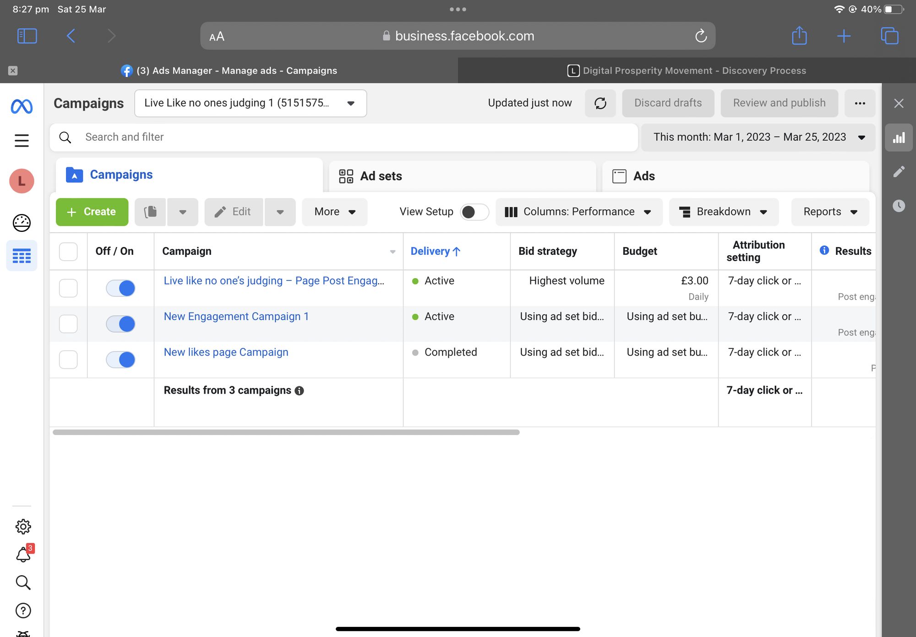
Task: Open the New likes page Campaign link
Action: click(x=226, y=352)
